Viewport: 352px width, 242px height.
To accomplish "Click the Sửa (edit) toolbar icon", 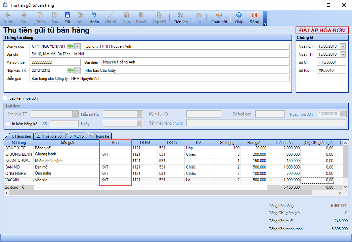I will 55,18.
